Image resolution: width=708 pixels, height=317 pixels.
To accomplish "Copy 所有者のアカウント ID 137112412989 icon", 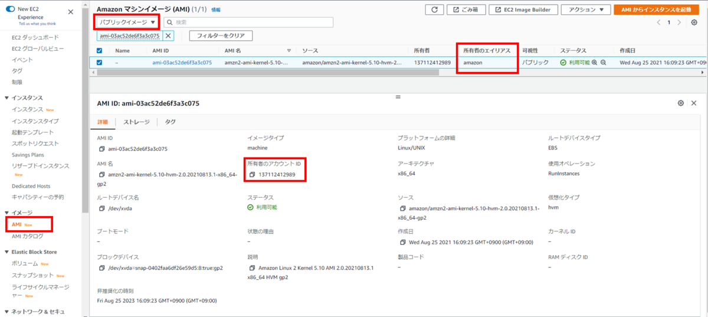I will pyautogui.click(x=252, y=175).
